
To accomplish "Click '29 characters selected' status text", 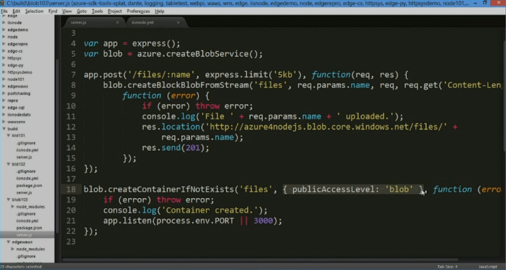I will click(x=21, y=267).
